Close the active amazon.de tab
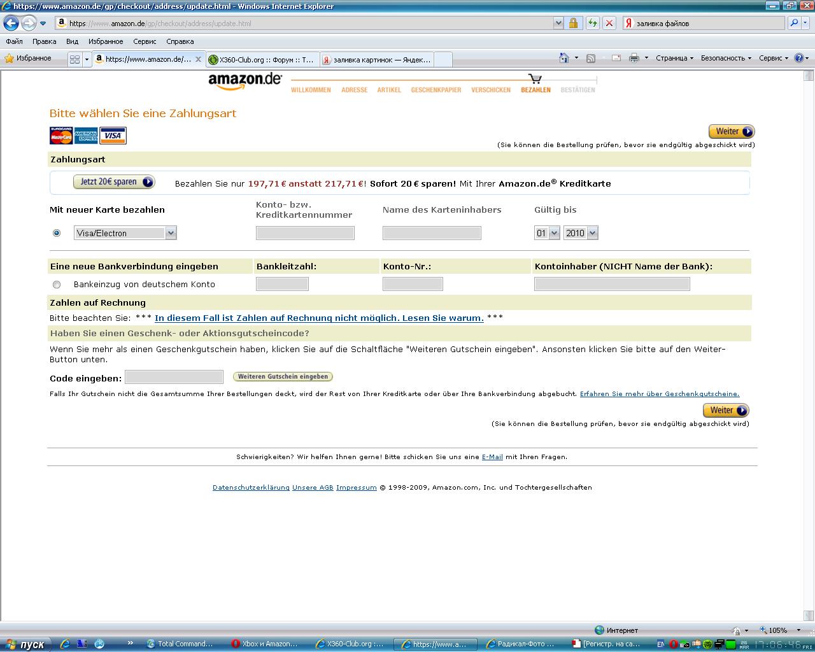This screenshot has width=815, height=652. [x=198, y=59]
